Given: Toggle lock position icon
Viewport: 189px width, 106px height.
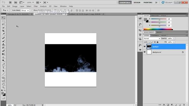Looking at the screenshot, I should pos(155,42).
